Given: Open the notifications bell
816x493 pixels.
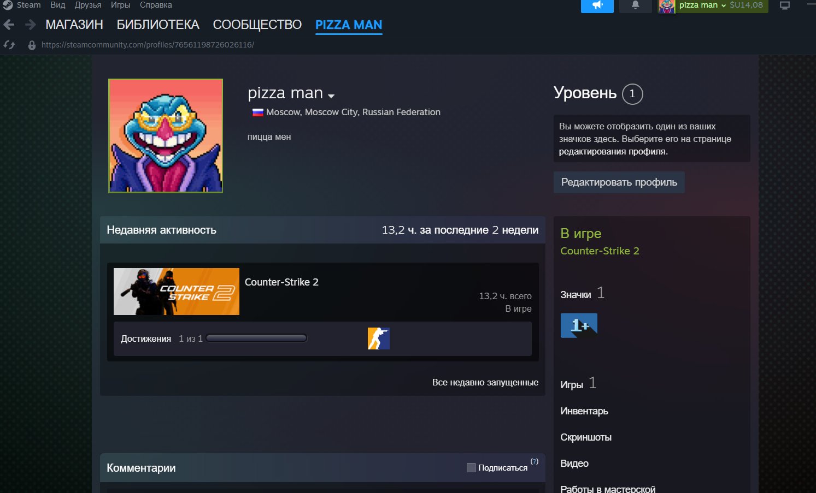Looking at the screenshot, I should [635, 5].
